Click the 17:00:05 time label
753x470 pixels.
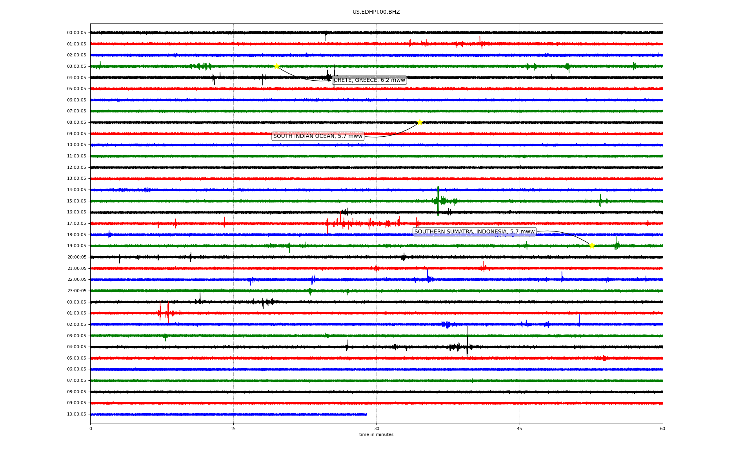(x=76, y=224)
